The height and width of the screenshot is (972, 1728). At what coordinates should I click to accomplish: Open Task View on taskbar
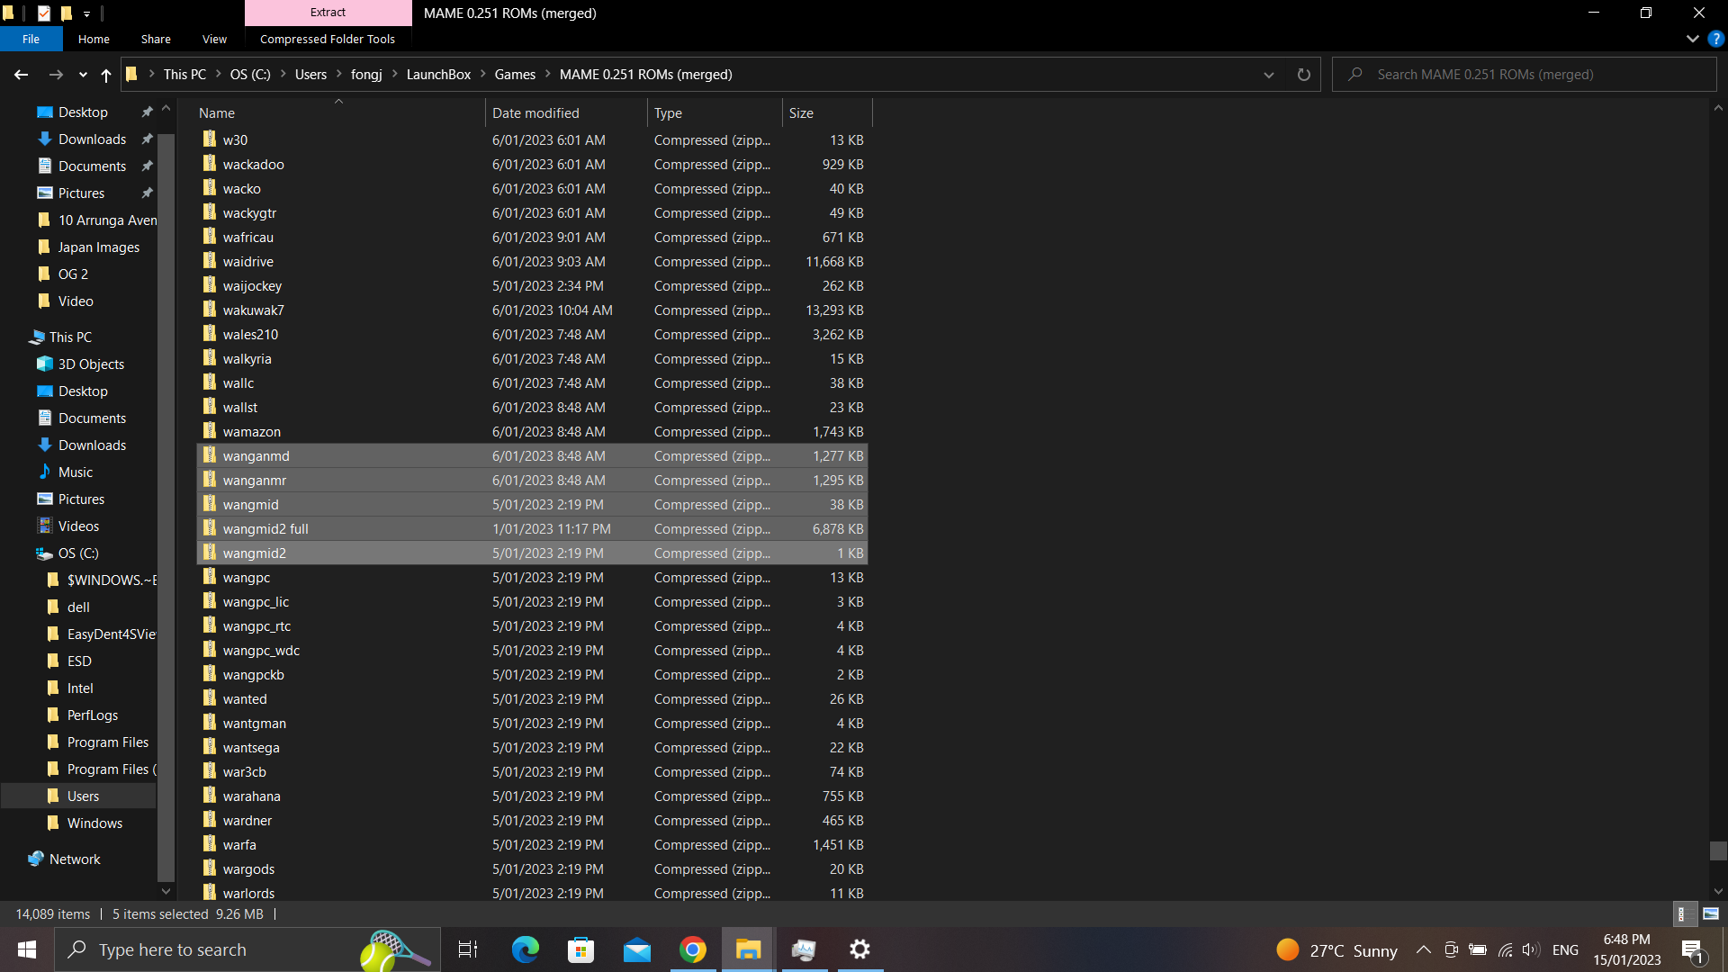coord(468,949)
